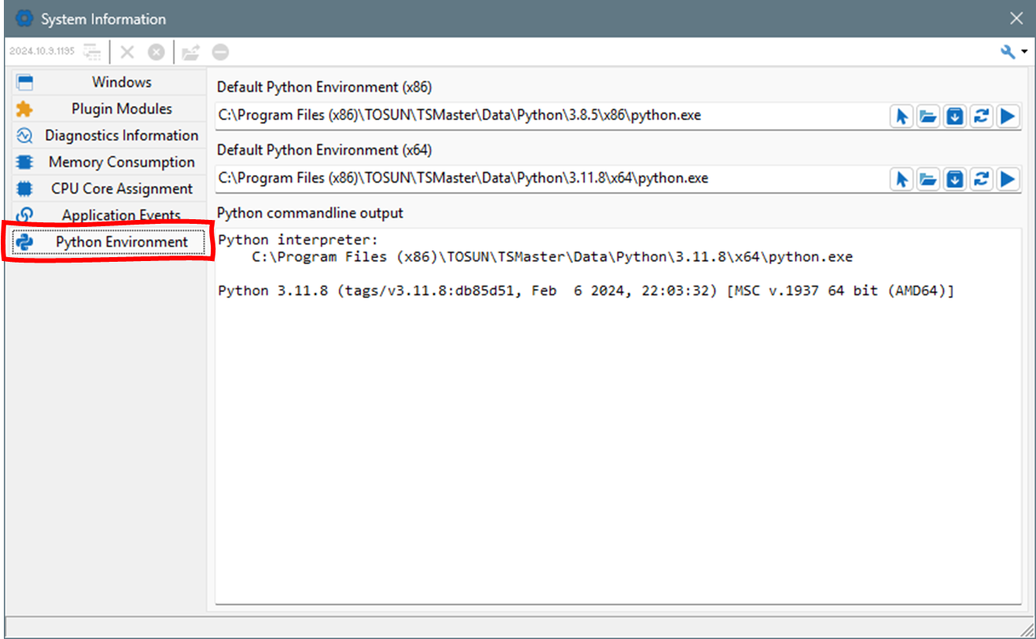This screenshot has height=639, width=1036.
Task: Click the "Default Python Environment (x64)" label
Action: pos(324,149)
